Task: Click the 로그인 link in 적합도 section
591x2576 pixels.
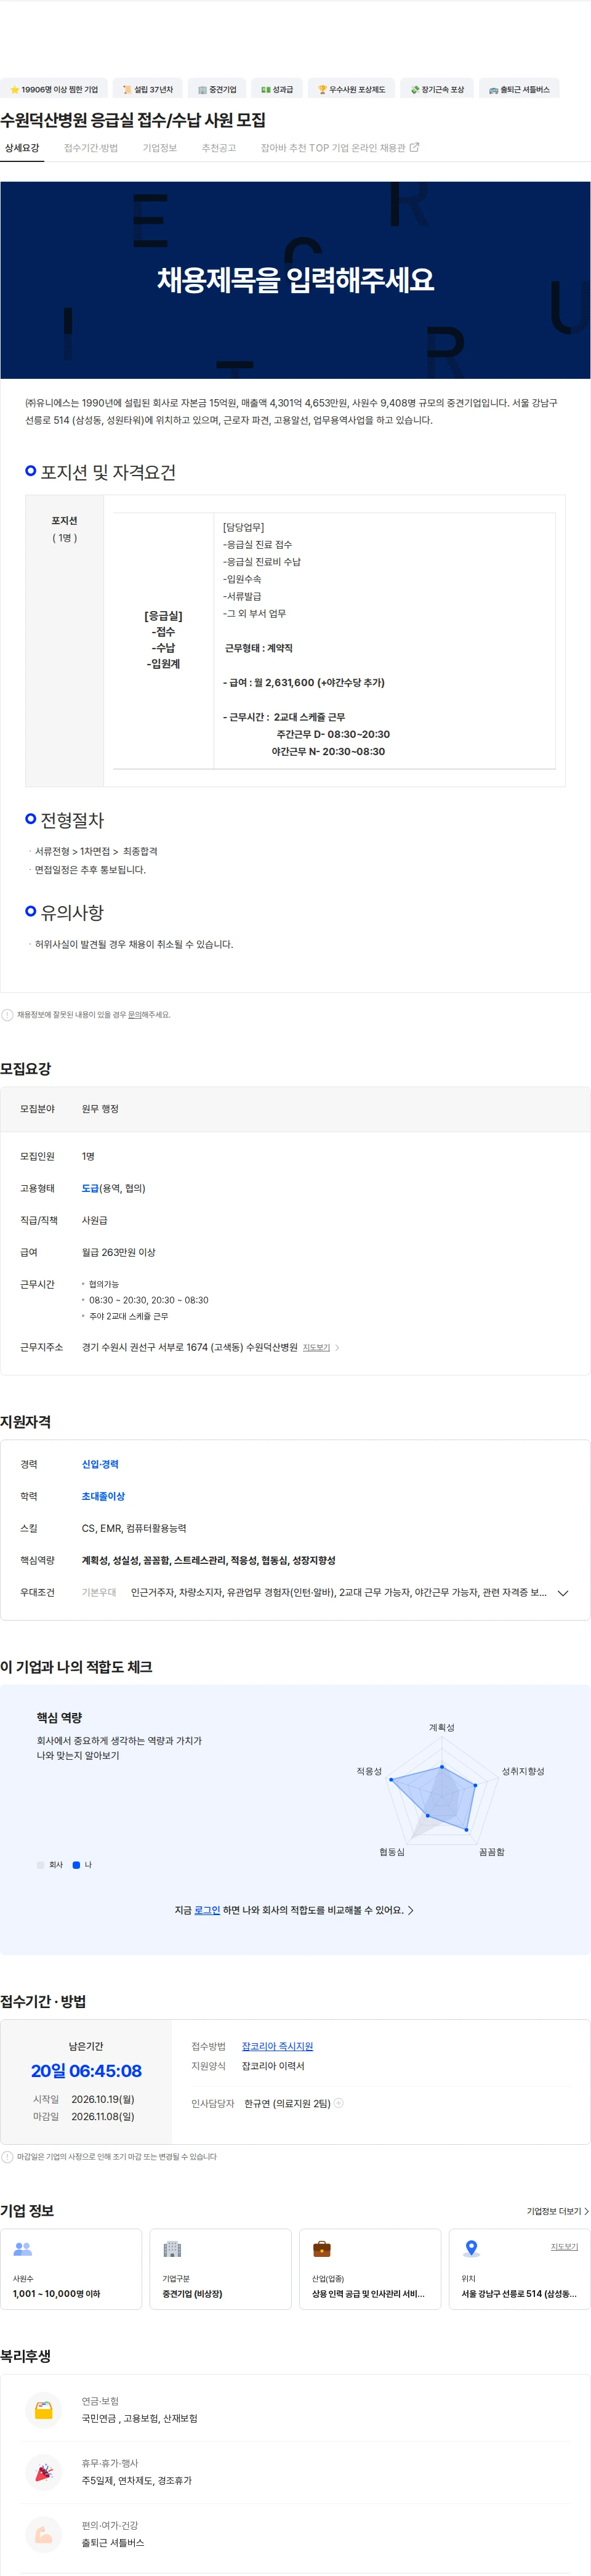Action: 207,1910
